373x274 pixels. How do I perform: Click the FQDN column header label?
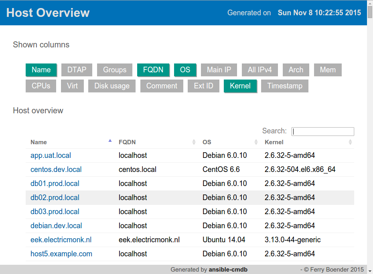click(127, 142)
